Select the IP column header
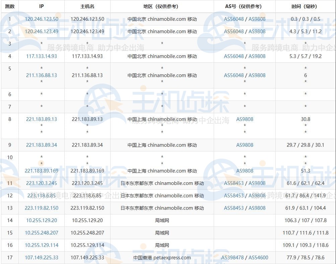336x264 pixels. [x=41, y=6]
